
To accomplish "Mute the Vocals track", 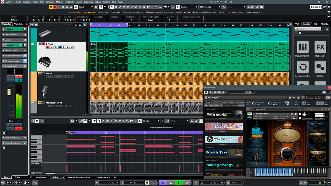I will [40, 73].
